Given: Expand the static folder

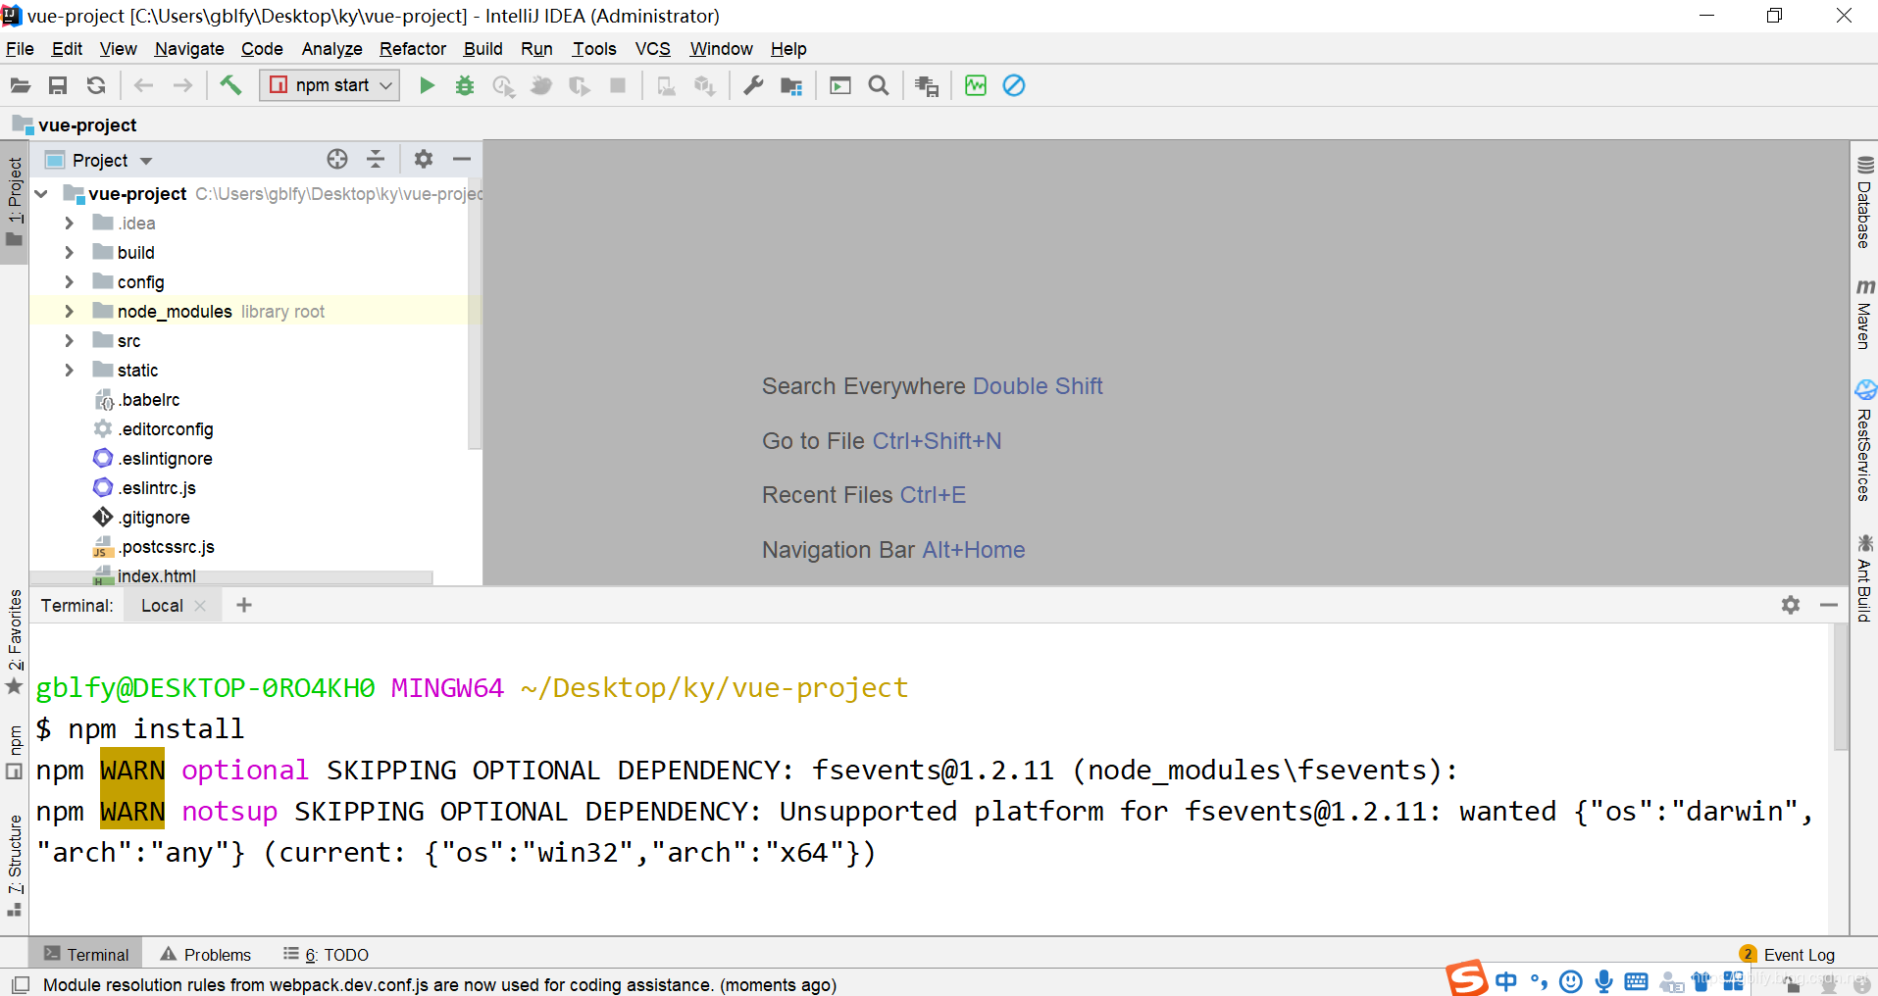Looking at the screenshot, I should point(69,371).
